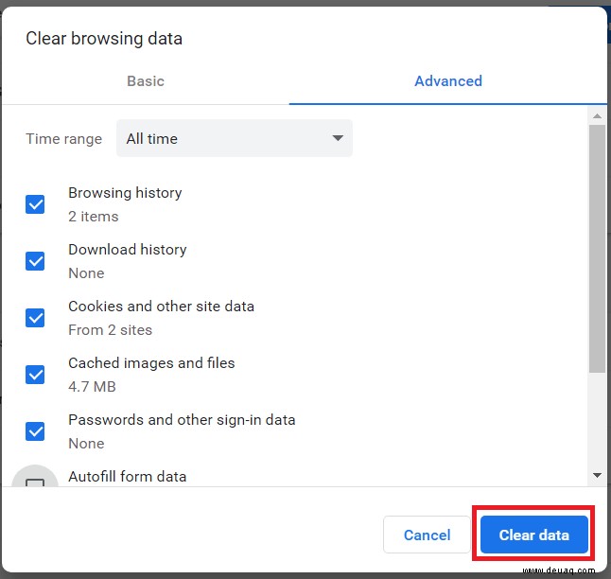Uncheck Passwords and other sign-in data
This screenshot has width=611, height=579.
click(35, 431)
